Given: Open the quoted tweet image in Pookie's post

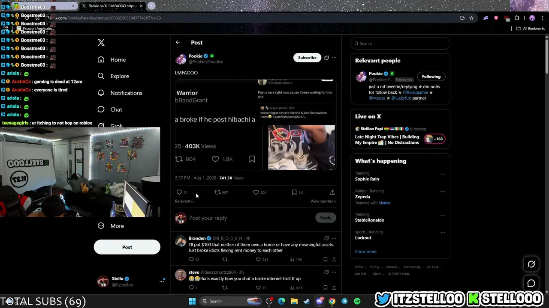Looking at the screenshot, I should coord(255,125).
